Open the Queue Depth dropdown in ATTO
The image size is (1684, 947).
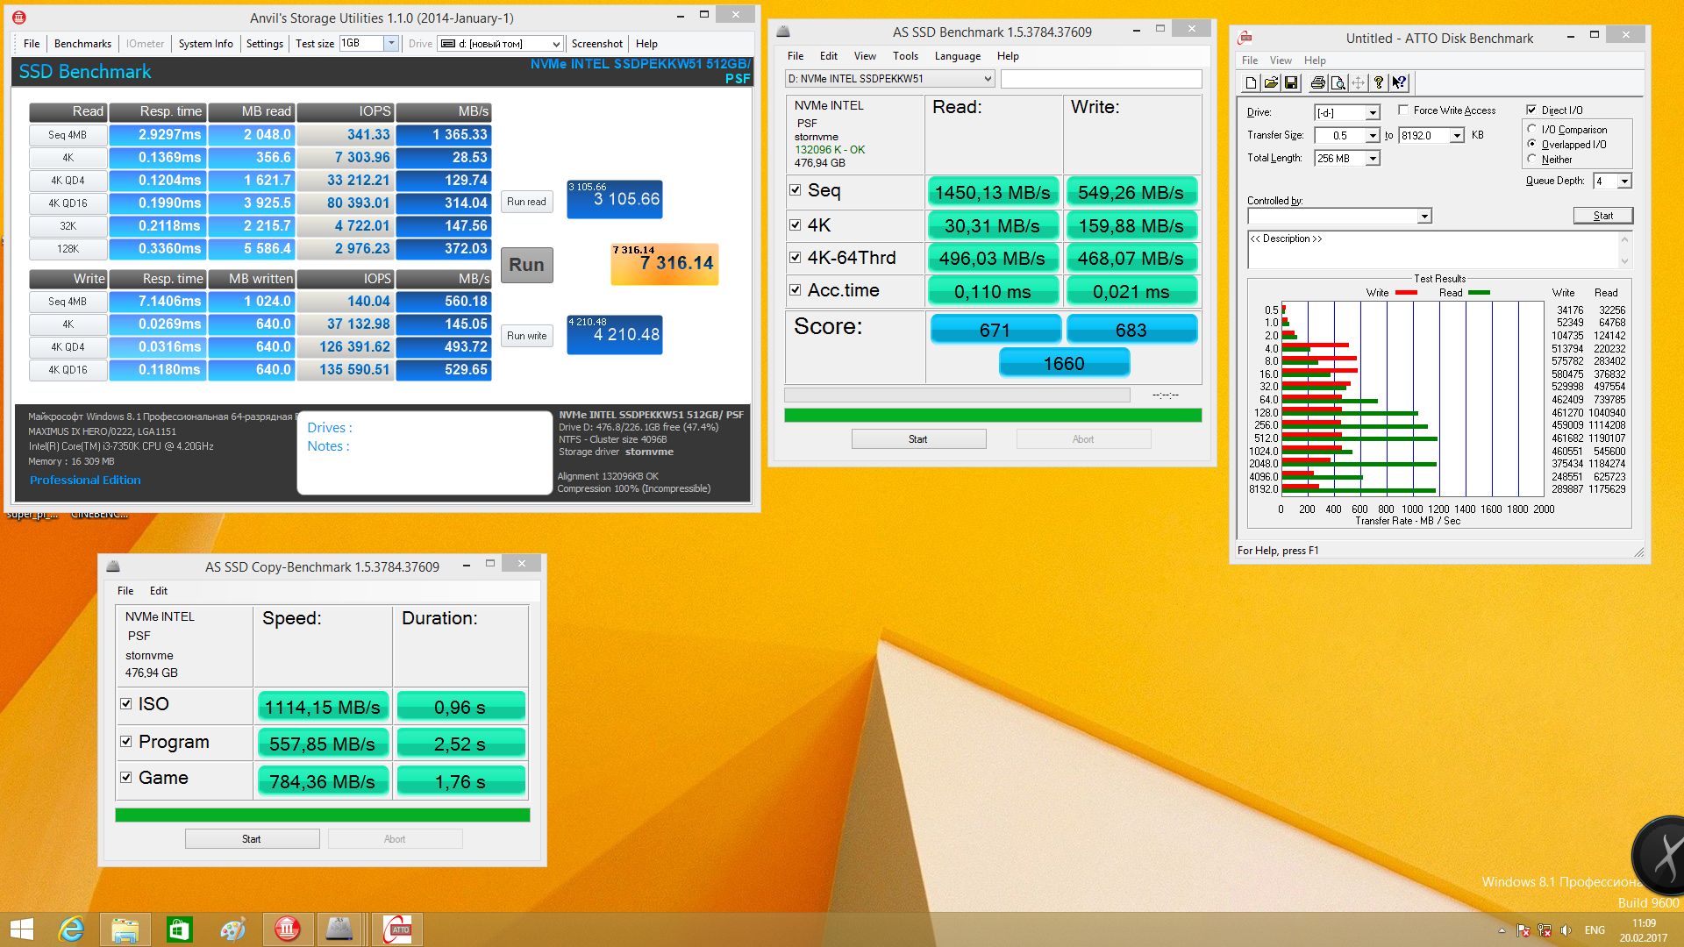click(x=1624, y=182)
